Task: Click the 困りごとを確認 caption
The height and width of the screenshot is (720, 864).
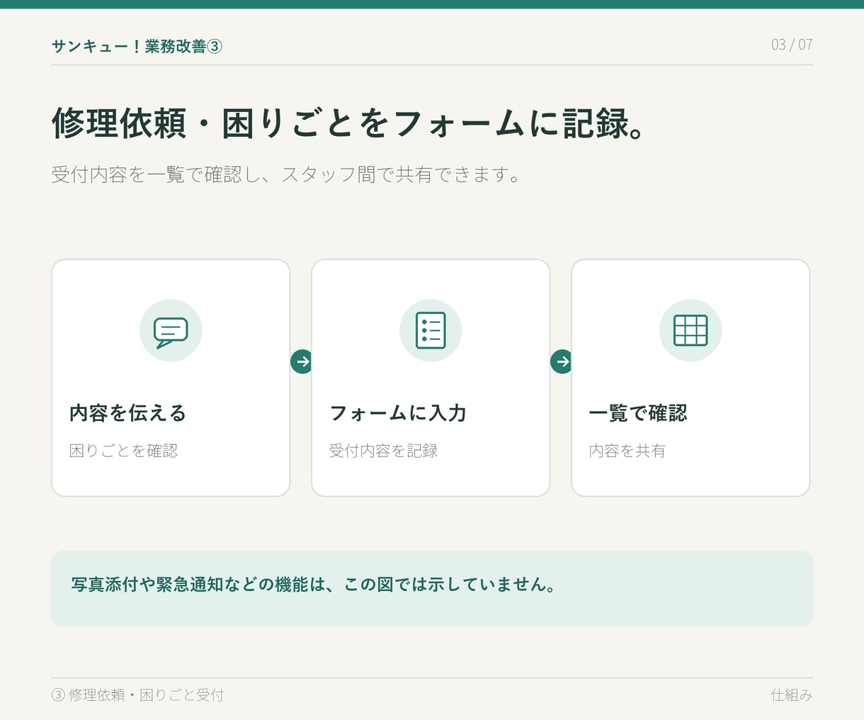Action: tap(123, 451)
